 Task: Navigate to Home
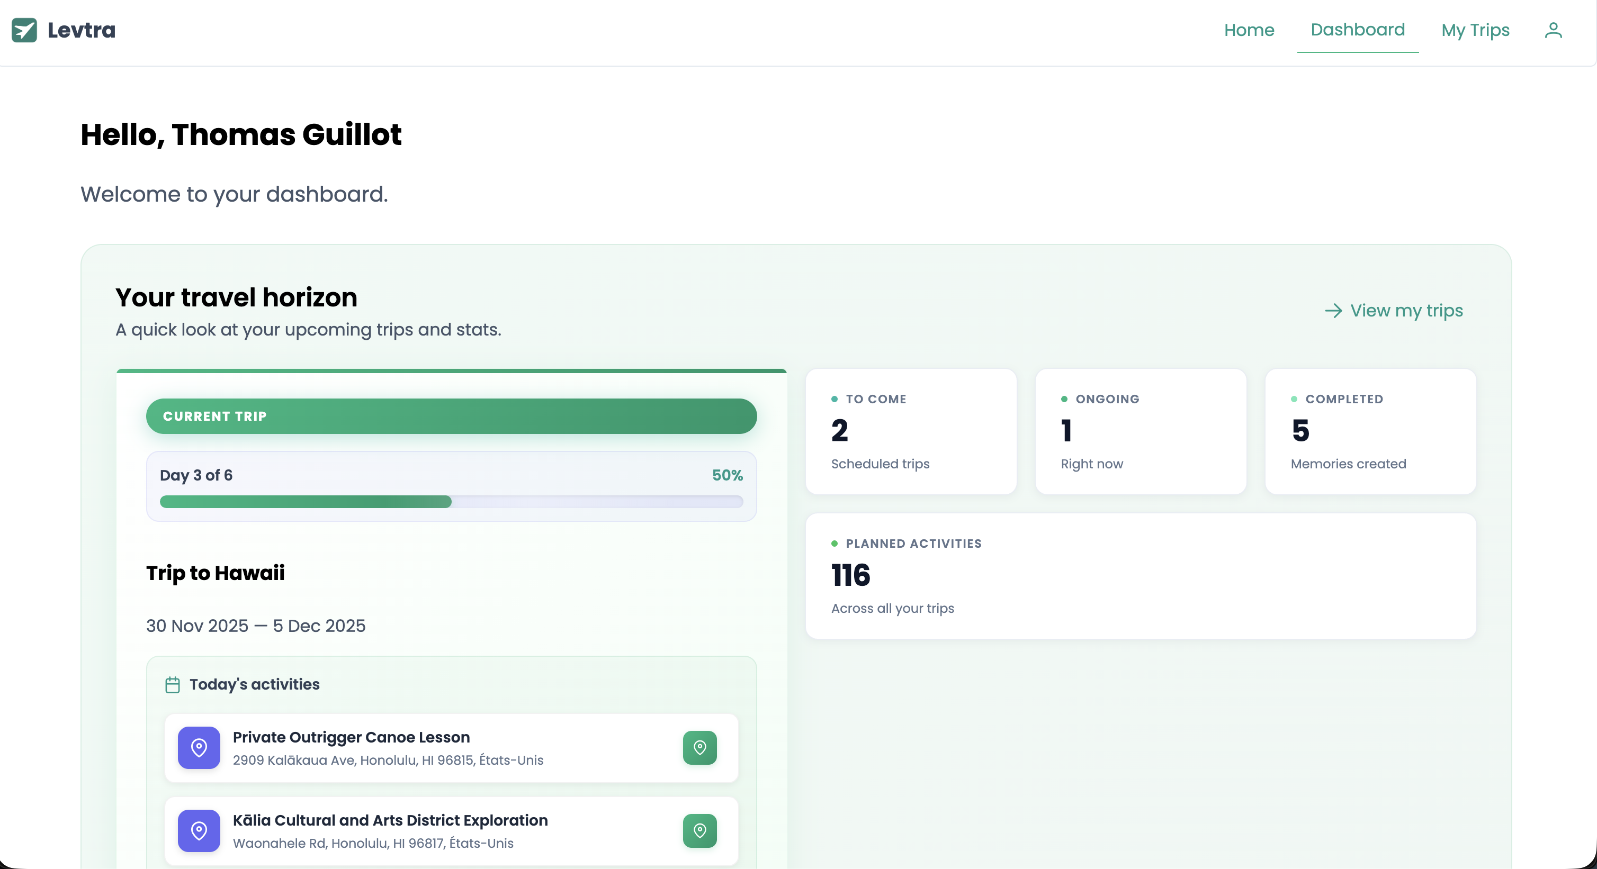(1249, 30)
